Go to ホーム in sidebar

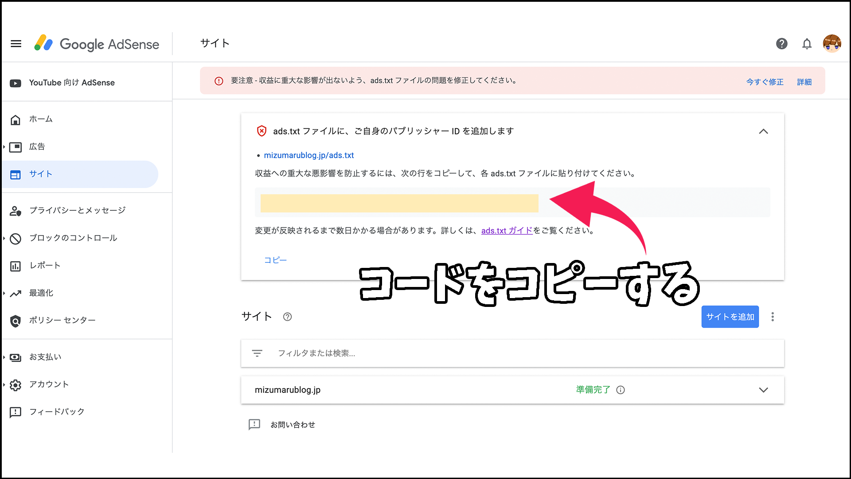41,119
